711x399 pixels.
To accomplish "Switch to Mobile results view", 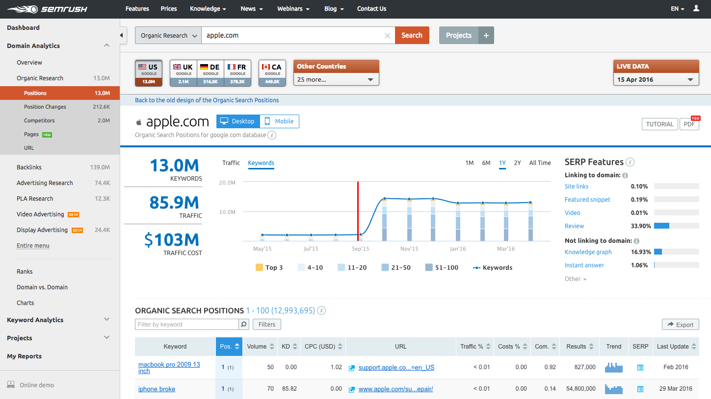I will 279,121.
